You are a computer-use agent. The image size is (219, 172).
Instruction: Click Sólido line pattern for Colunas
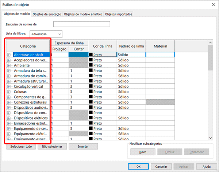coord(131,92)
